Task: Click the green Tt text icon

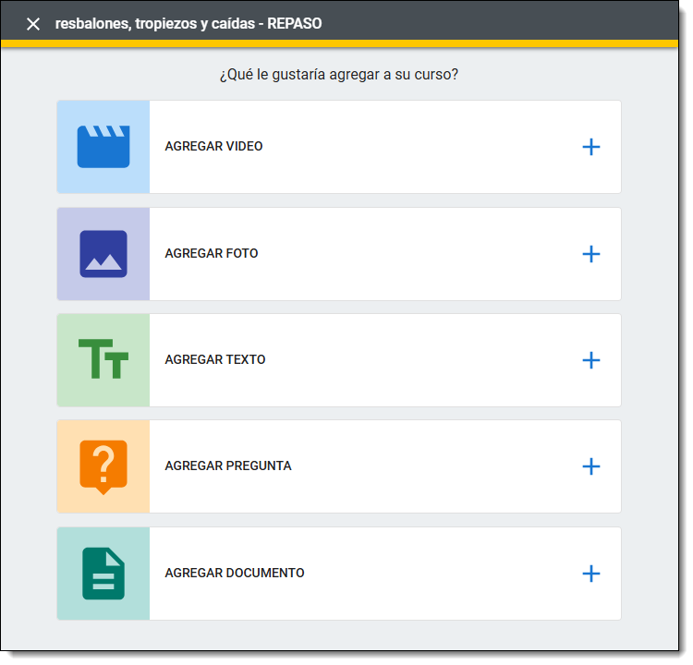Action: click(x=103, y=360)
